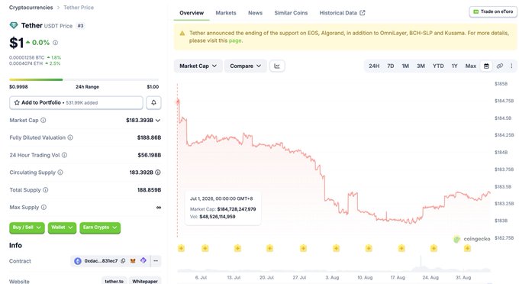Switch to the Markets tab

(x=226, y=13)
